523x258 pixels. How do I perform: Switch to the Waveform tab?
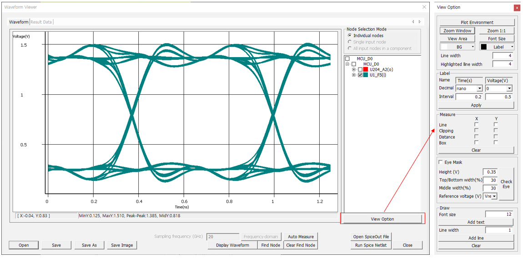(x=19, y=22)
